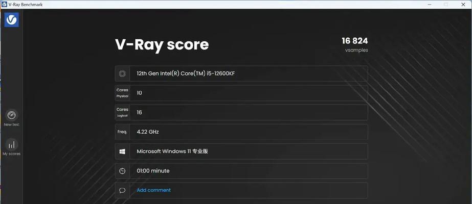This screenshot has height=204, width=472.
Task: Minimize the V-Ray Benchmark window
Action: click(430, 5)
